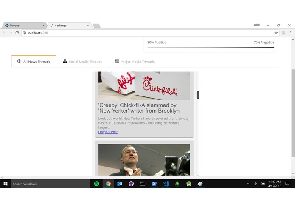Open Chrome from the taskbar
Image resolution: width=295 pixels, height=210 pixels.
108,184
